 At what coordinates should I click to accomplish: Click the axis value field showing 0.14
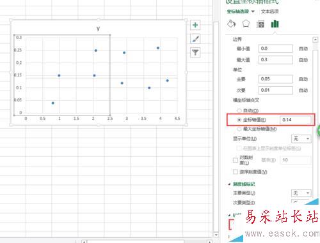[x=296, y=120]
